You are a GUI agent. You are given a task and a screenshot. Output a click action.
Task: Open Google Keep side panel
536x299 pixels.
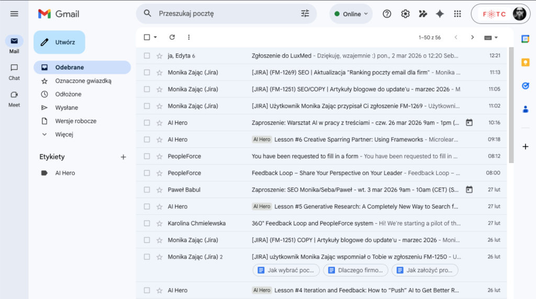coord(525,62)
